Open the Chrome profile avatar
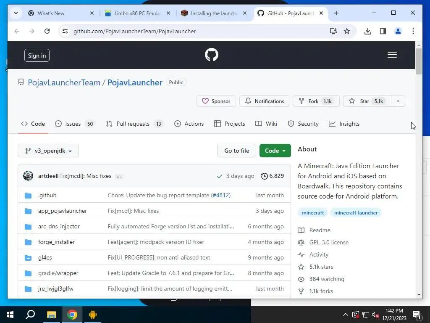Screen dimensions: 430x323 tap(398, 31)
